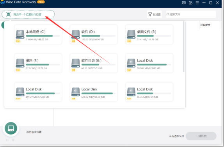Image resolution: width=224 pixels, height=147 pixels.
Task: Click the 110.04 GB/148.07 GB size text
Action: [37, 39]
